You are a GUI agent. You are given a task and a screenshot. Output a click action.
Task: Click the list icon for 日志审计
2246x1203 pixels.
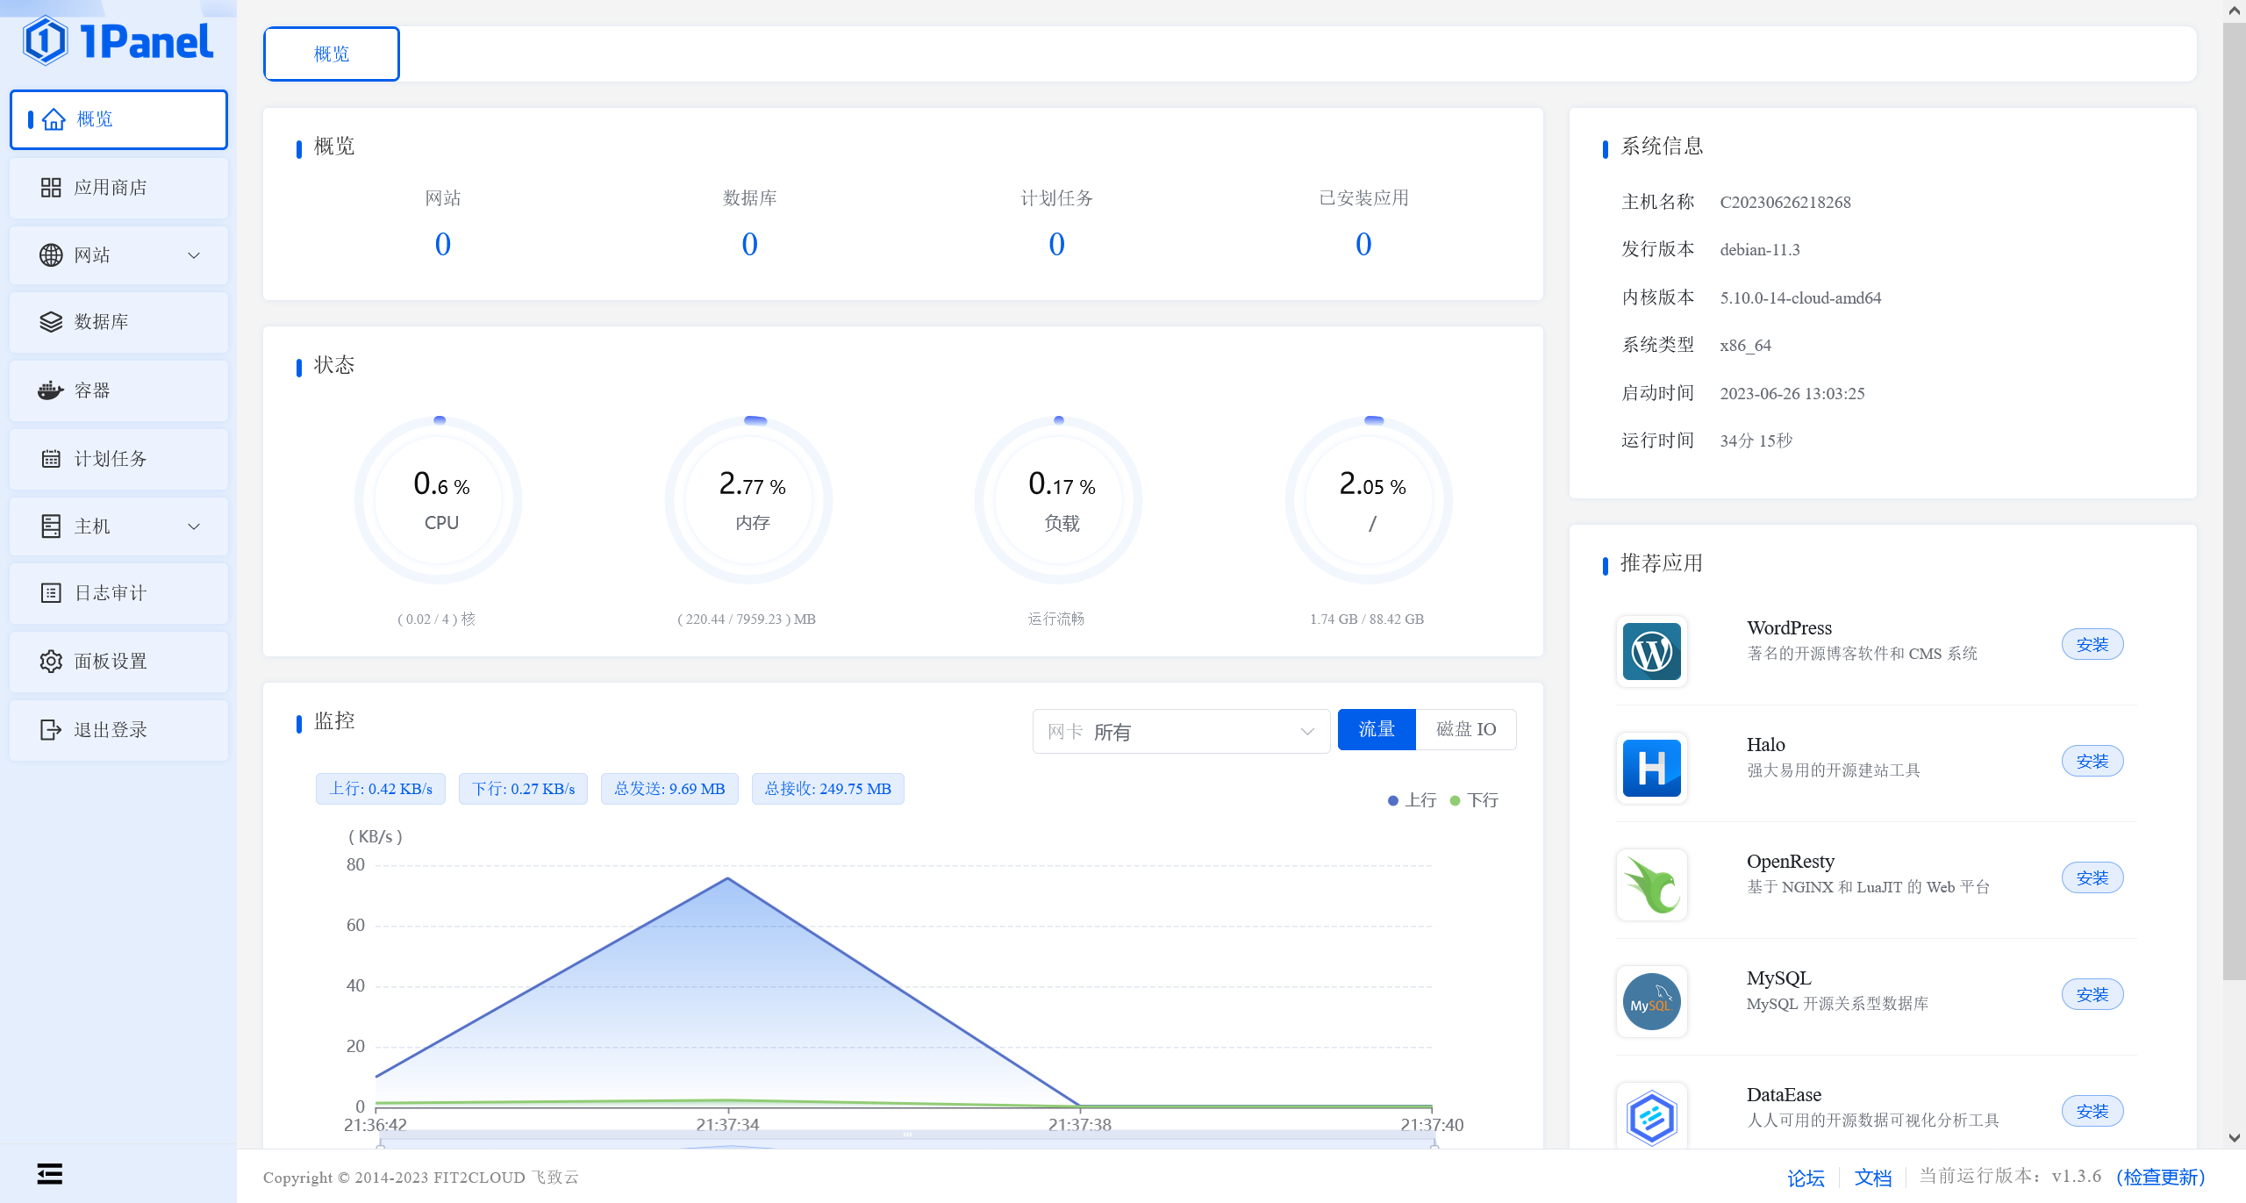pyautogui.click(x=51, y=593)
